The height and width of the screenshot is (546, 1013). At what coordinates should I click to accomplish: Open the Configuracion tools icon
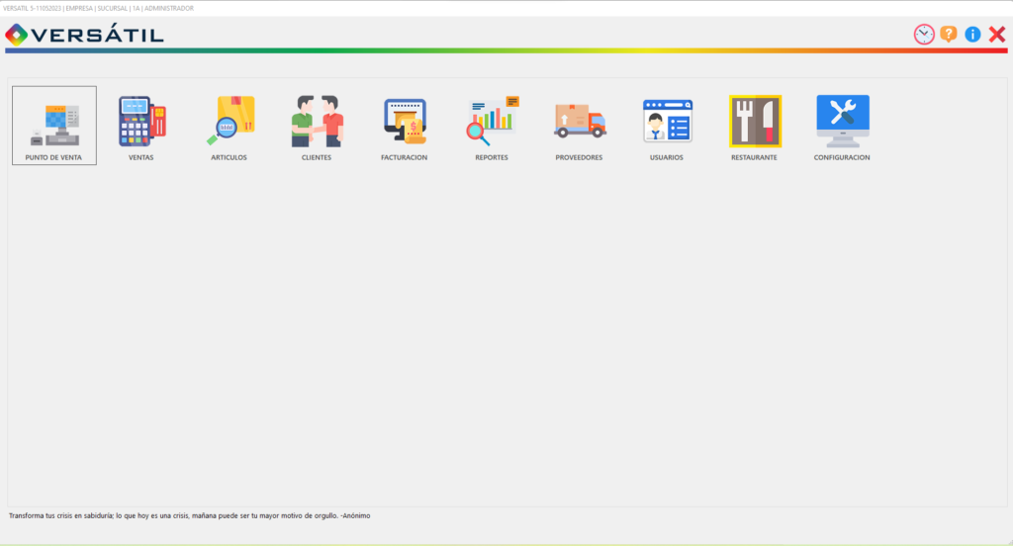[843, 122]
